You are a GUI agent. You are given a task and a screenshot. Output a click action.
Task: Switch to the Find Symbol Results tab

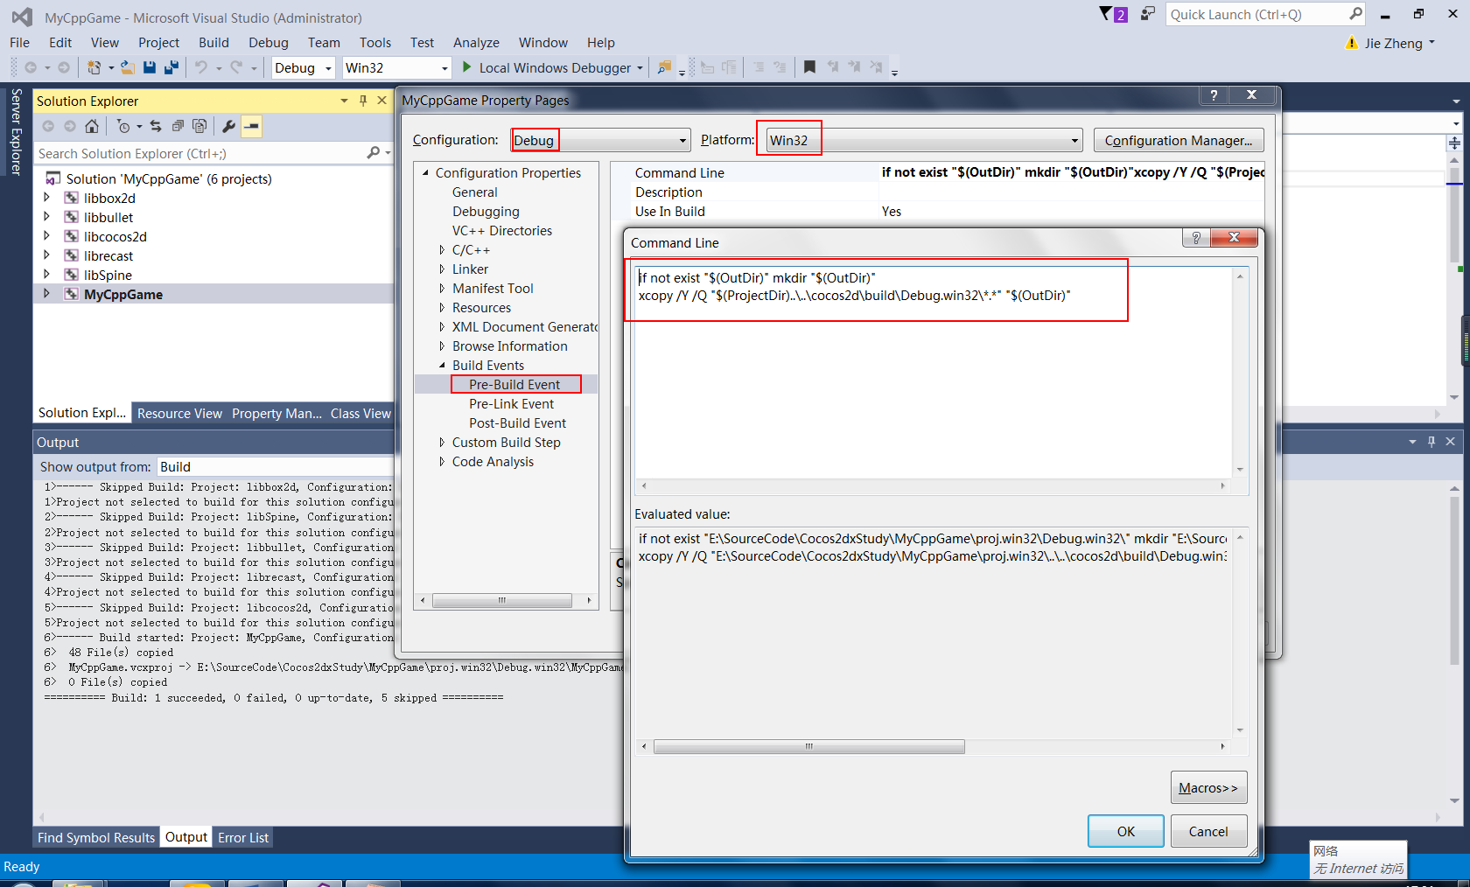[96, 837]
